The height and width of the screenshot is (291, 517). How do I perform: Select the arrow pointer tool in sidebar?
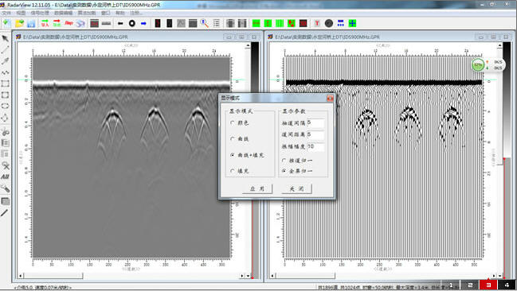(5, 38)
